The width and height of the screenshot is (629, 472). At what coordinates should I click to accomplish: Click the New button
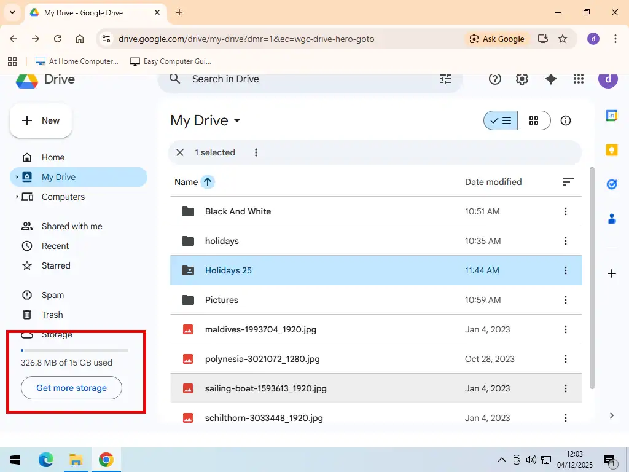[41, 120]
